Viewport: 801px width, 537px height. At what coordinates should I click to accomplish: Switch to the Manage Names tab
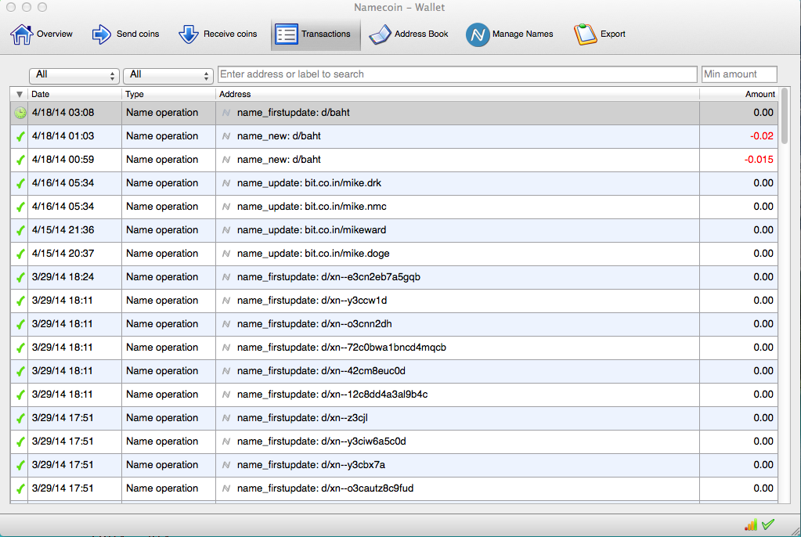click(509, 34)
